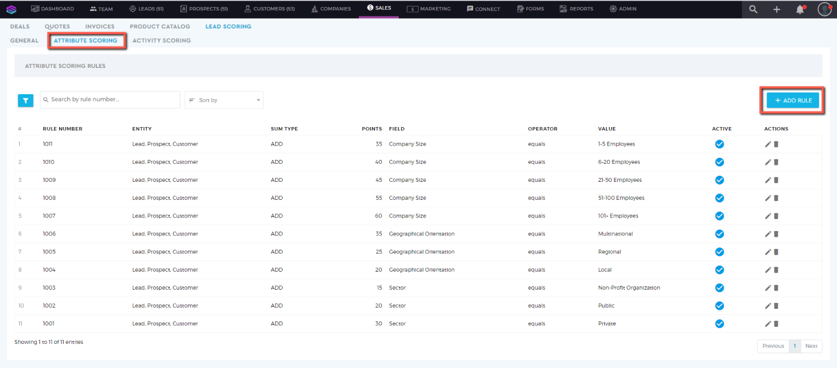Image resolution: width=837 pixels, height=368 pixels.
Task: Edit rule 1004 with pencil icon
Action: click(768, 270)
